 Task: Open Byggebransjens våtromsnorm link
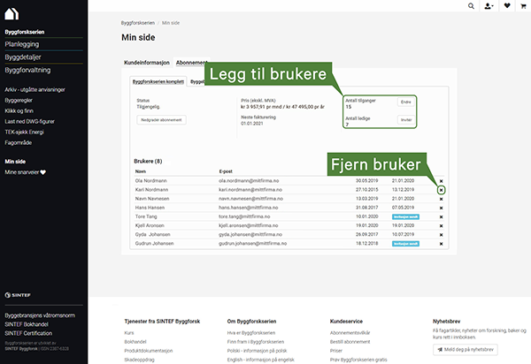tap(40, 315)
